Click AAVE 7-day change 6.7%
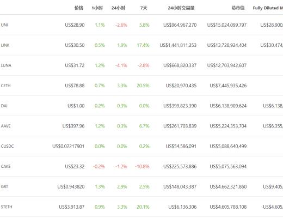283x218 pixels. pyautogui.click(x=144, y=126)
